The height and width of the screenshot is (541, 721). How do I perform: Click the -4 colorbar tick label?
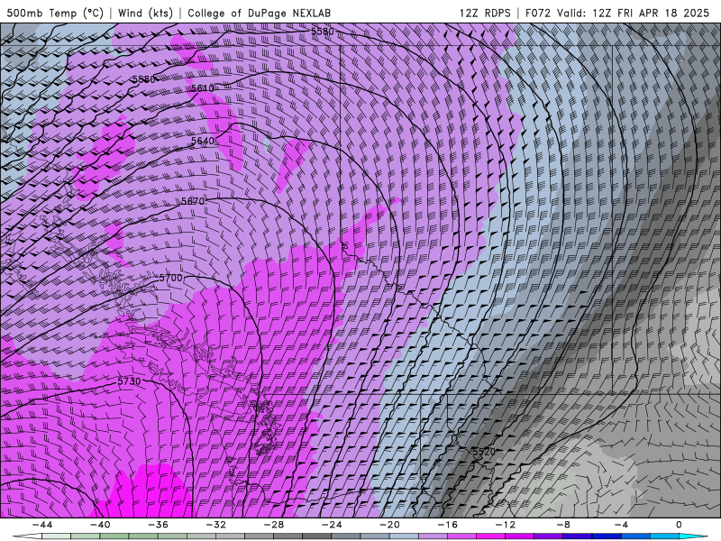coord(621,525)
